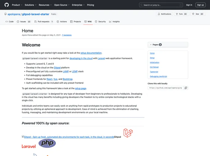This screenshot has width=210, height=156.
Task: Follow the LAMP link
Action: tap(66, 72)
